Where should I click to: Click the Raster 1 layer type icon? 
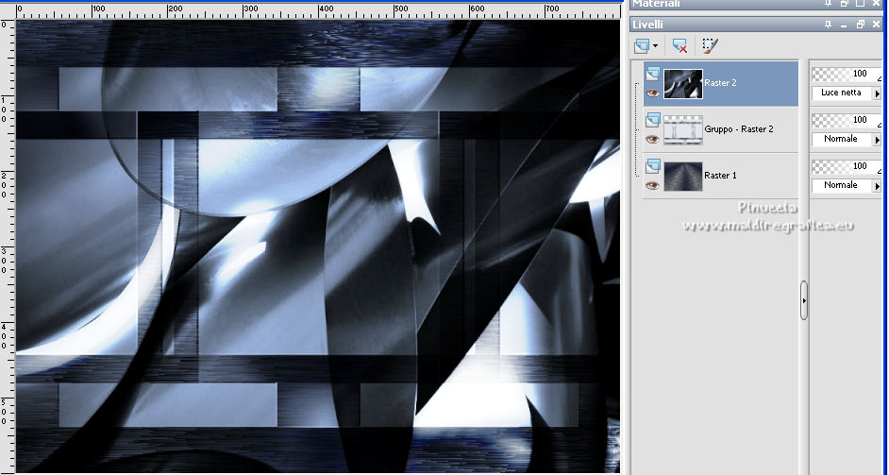(652, 165)
